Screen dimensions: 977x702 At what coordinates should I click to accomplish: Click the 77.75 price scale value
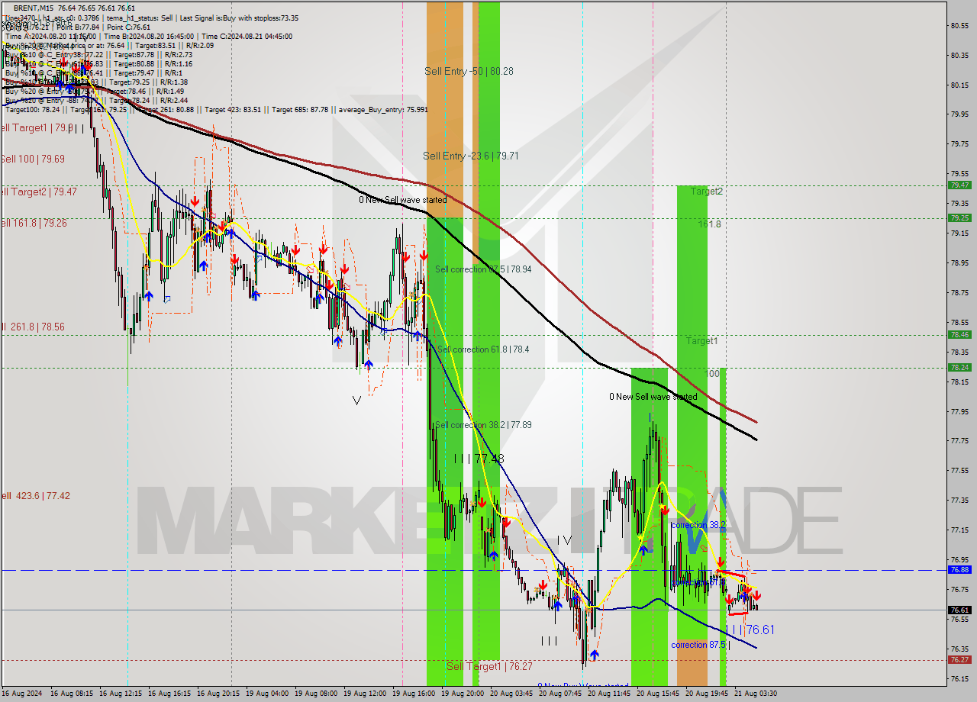pyautogui.click(x=959, y=441)
